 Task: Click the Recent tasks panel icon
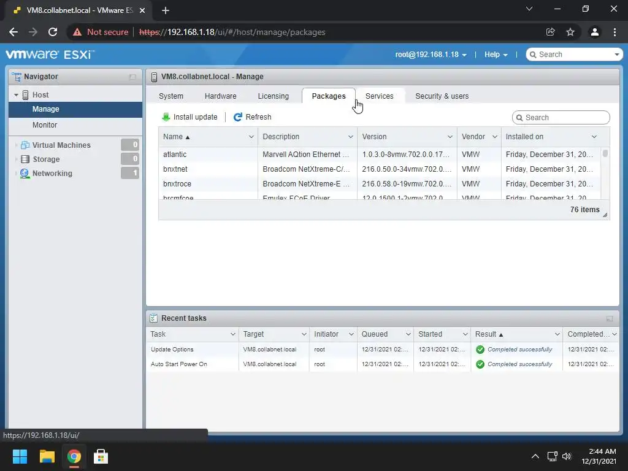[x=153, y=318]
